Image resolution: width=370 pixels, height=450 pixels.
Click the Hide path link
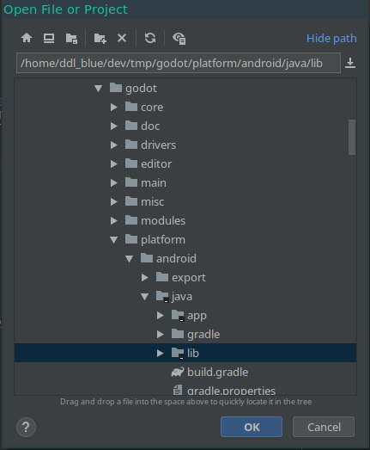[x=331, y=38]
